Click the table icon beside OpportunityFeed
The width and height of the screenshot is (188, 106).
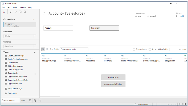[x=6, y=83]
